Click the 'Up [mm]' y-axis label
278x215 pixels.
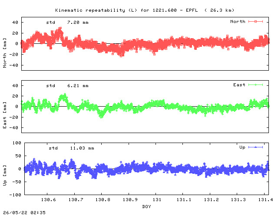[x=5, y=176]
